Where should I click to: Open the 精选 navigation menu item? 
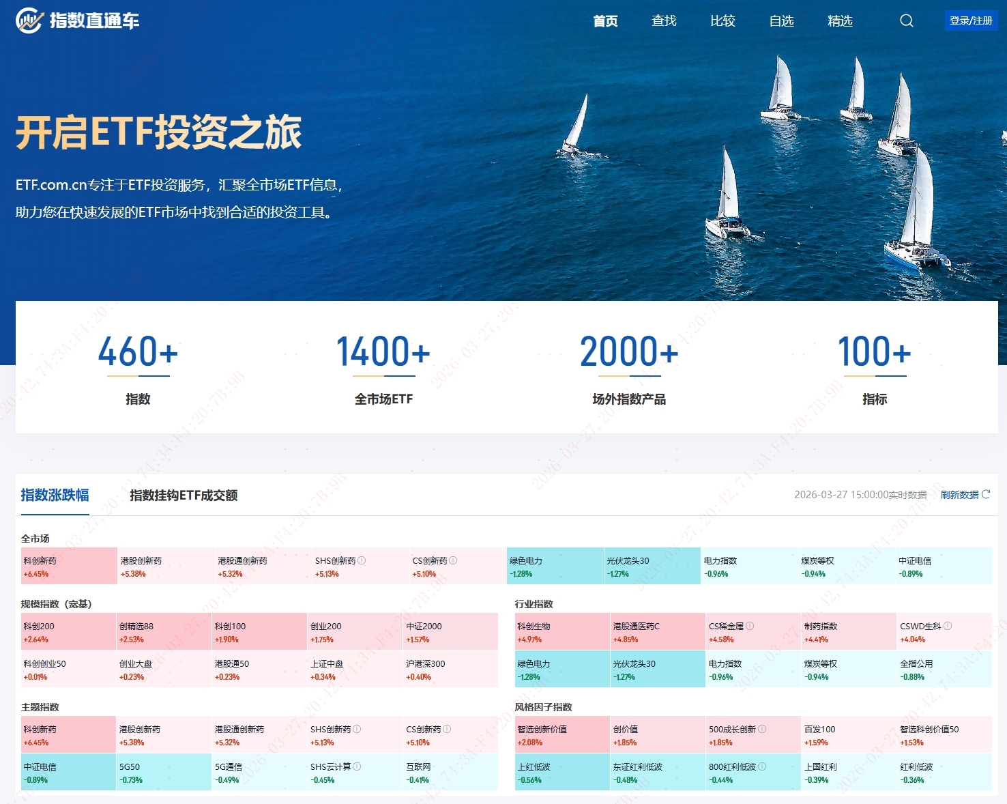click(840, 20)
